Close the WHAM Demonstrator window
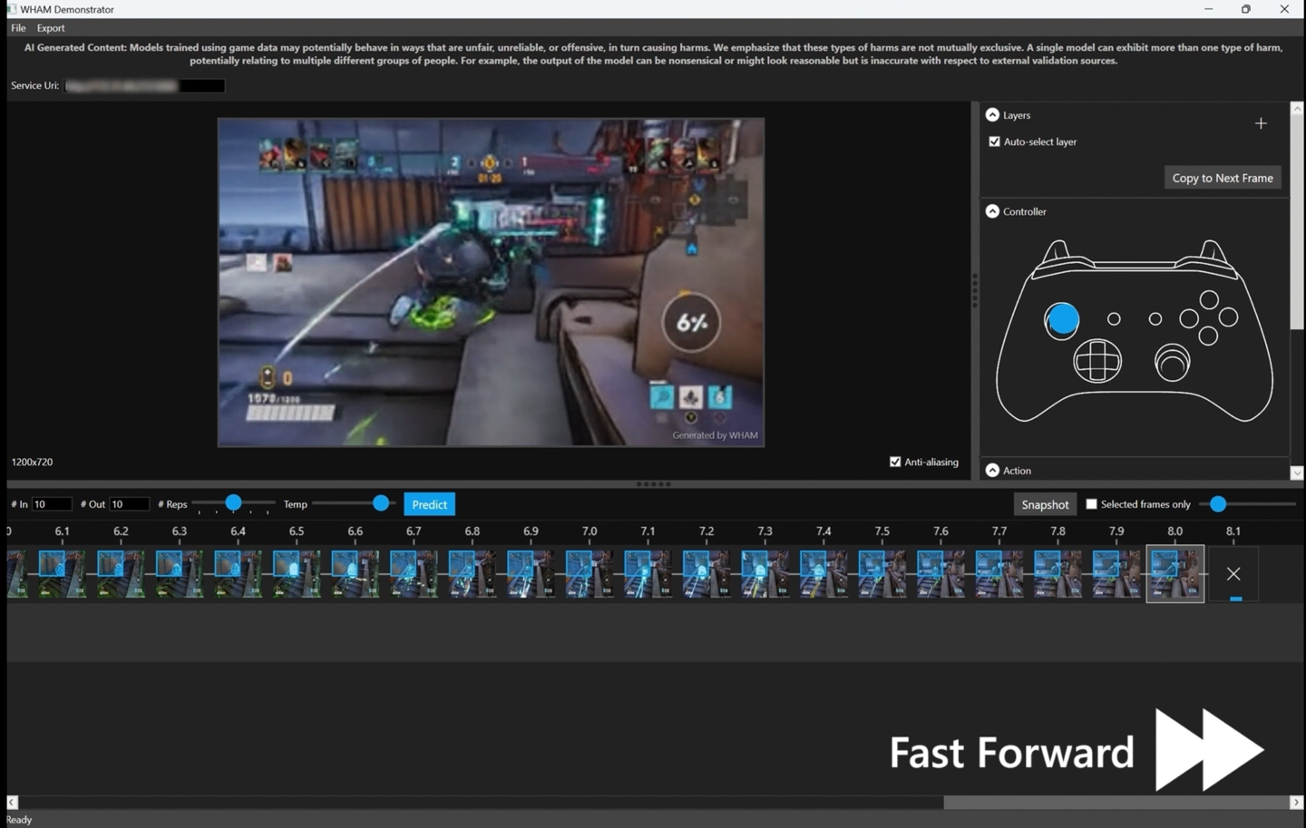The width and height of the screenshot is (1306, 828). click(1284, 9)
